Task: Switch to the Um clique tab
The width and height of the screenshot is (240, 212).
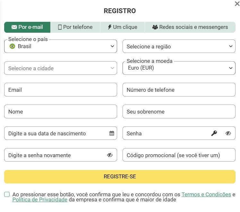Action: coord(122,27)
